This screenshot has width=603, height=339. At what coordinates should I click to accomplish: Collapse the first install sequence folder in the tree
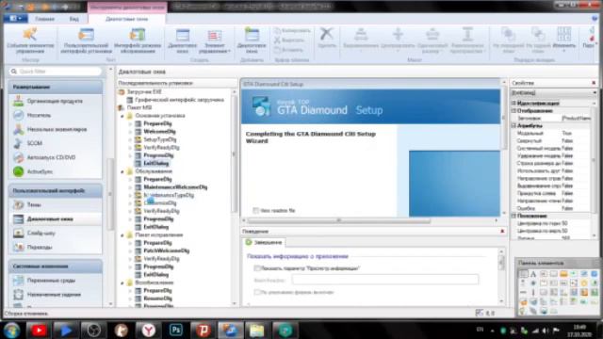click(122, 116)
